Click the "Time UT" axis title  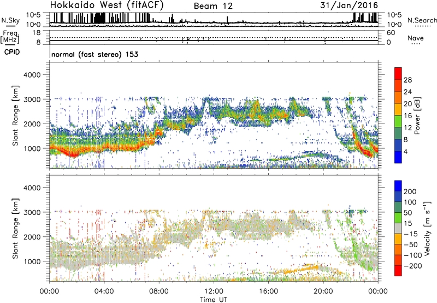tap(214, 300)
